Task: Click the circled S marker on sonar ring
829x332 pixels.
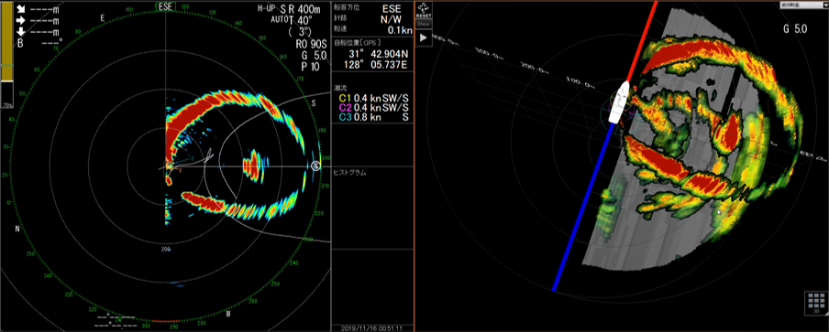Action: click(316, 166)
